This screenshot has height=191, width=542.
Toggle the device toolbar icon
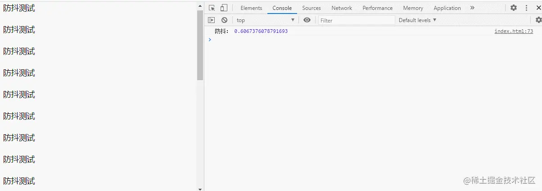(224, 8)
